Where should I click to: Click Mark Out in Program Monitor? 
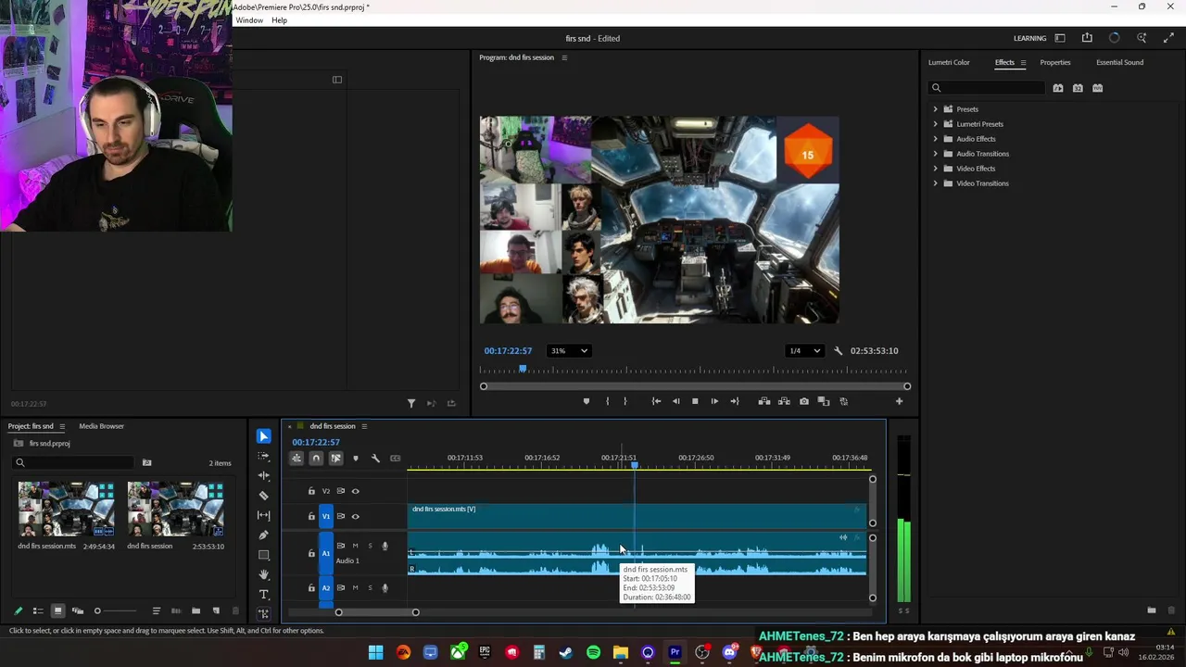coord(625,401)
